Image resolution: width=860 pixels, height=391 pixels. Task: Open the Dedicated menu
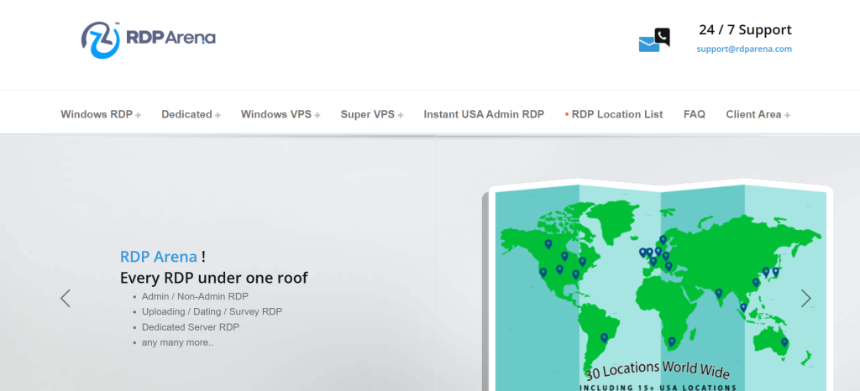tap(186, 114)
